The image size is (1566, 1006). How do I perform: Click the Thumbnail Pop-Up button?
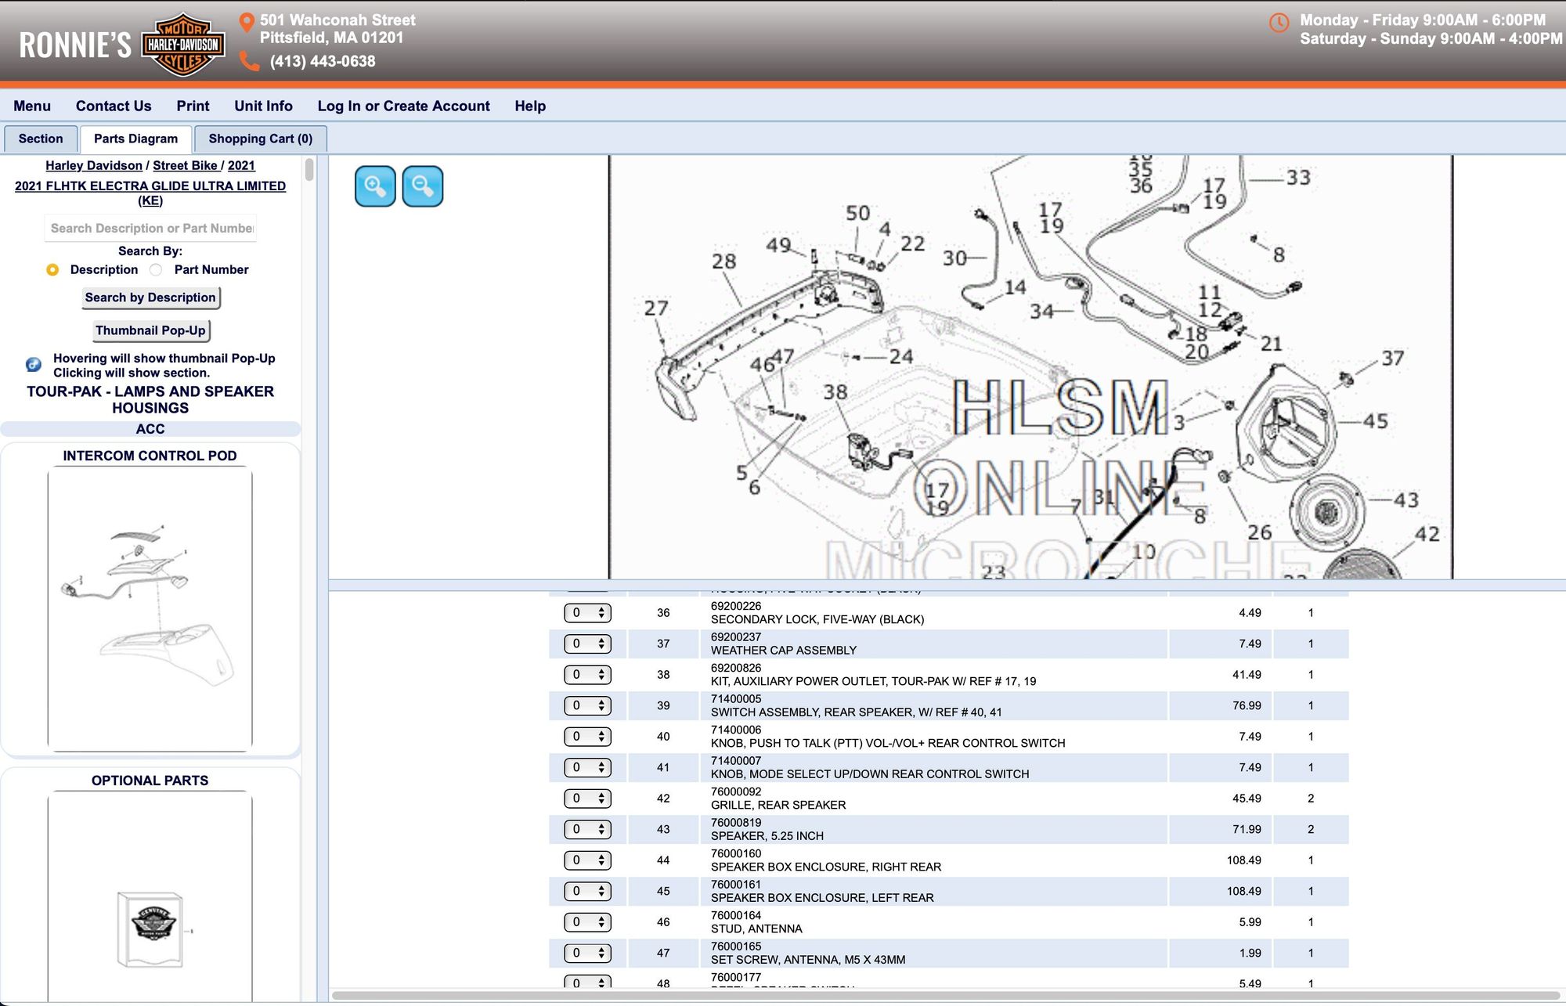(x=150, y=330)
